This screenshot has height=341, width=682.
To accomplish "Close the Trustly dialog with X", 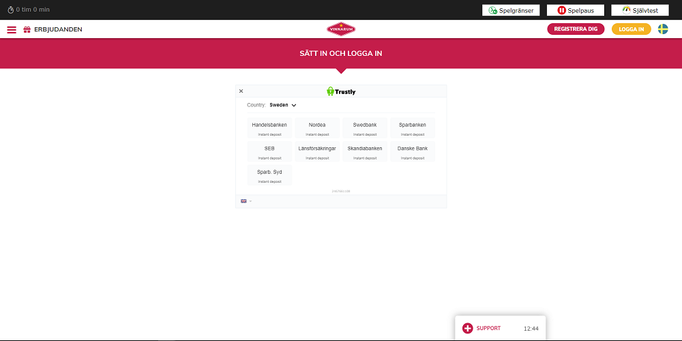I will [x=241, y=91].
